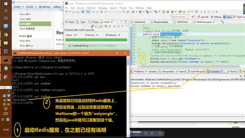This screenshot has height=138, width=245.
Task: Click the Open Type toolbar icon in Eclipse
Action: pos(180,12)
